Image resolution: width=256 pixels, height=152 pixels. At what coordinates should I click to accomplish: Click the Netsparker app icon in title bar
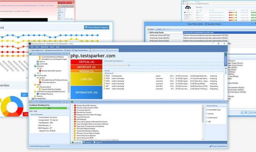click(x=30, y=44)
